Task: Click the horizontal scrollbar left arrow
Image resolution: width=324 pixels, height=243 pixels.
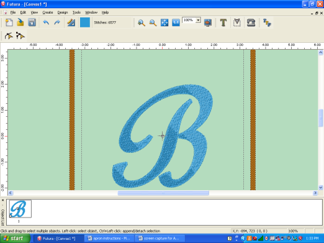Action: coord(11,193)
